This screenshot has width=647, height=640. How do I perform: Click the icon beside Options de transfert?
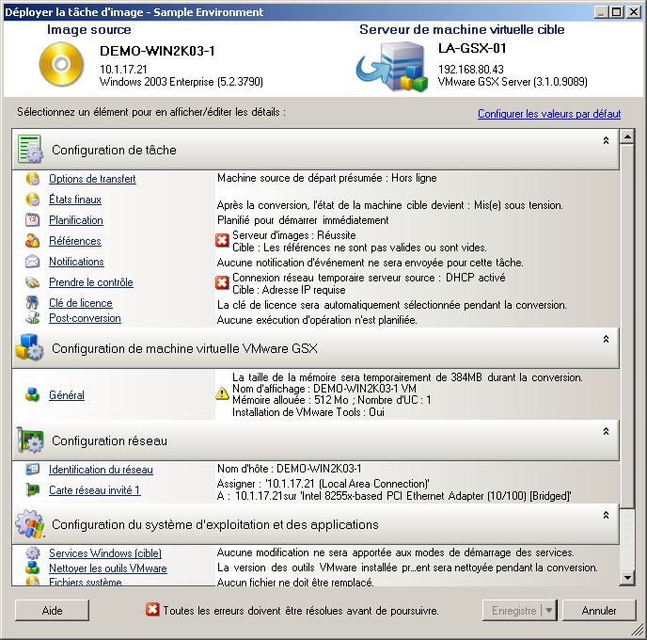click(33, 179)
